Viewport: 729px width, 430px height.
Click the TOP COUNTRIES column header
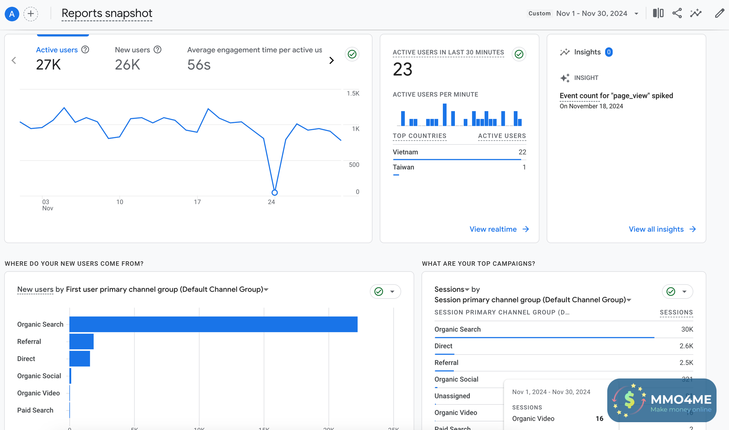pyautogui.click(x=419, y=136)
